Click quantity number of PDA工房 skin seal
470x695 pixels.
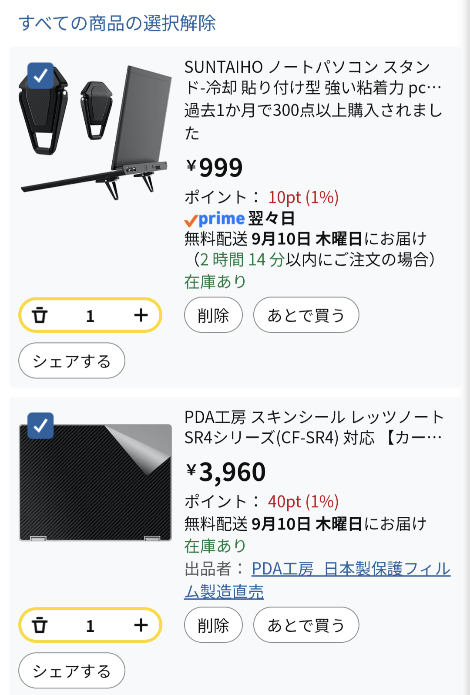[x=90, y=626]
